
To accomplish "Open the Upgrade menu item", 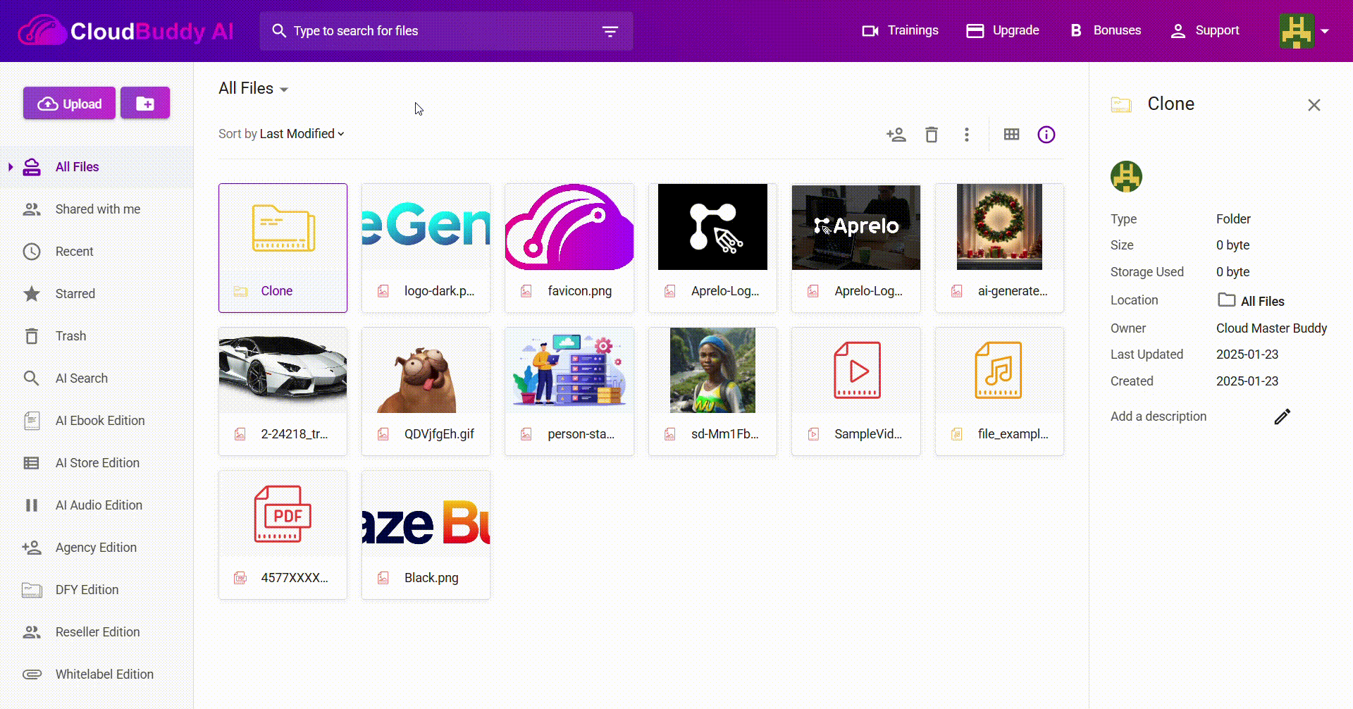I will pyautogui.click(x=1002, y=30).
